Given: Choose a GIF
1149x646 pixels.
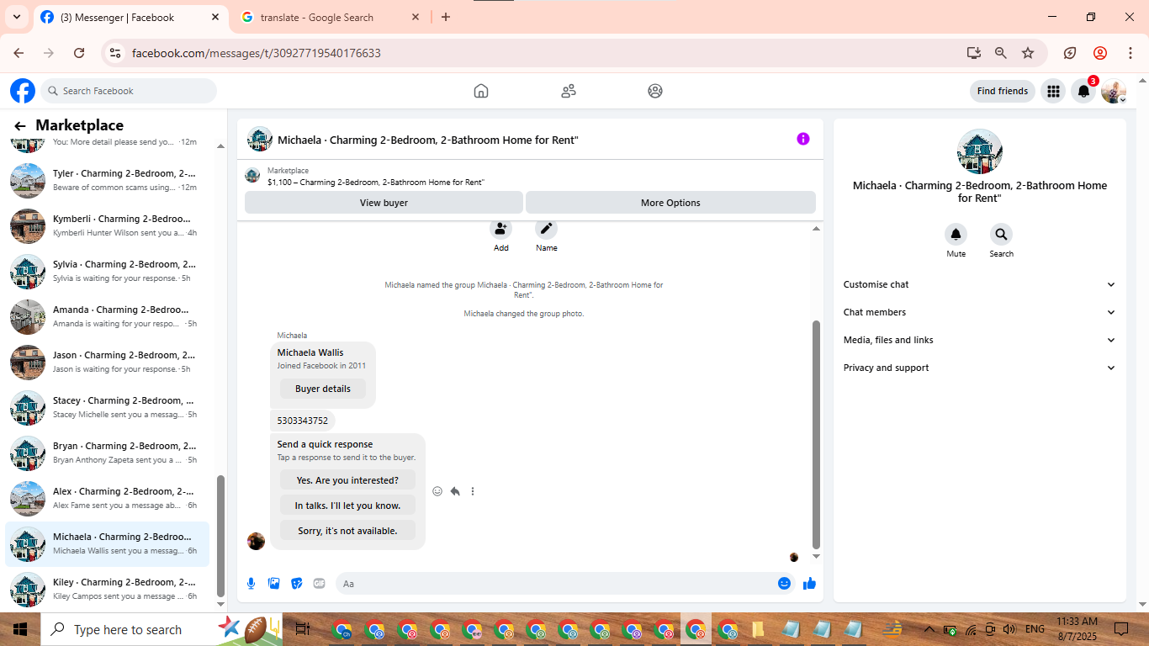Looking at the screenshot, I should point(320,583).
